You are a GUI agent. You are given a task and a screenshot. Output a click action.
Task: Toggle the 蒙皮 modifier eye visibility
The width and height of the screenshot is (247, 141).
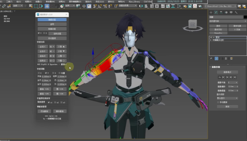(211, 37)
